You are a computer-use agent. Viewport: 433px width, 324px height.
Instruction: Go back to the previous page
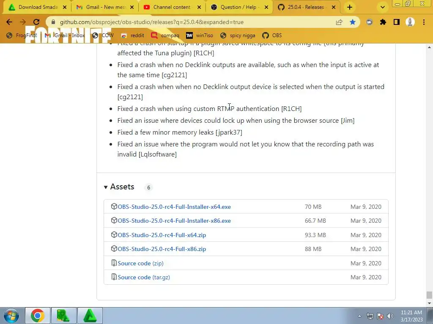click(x=9, y=22)
